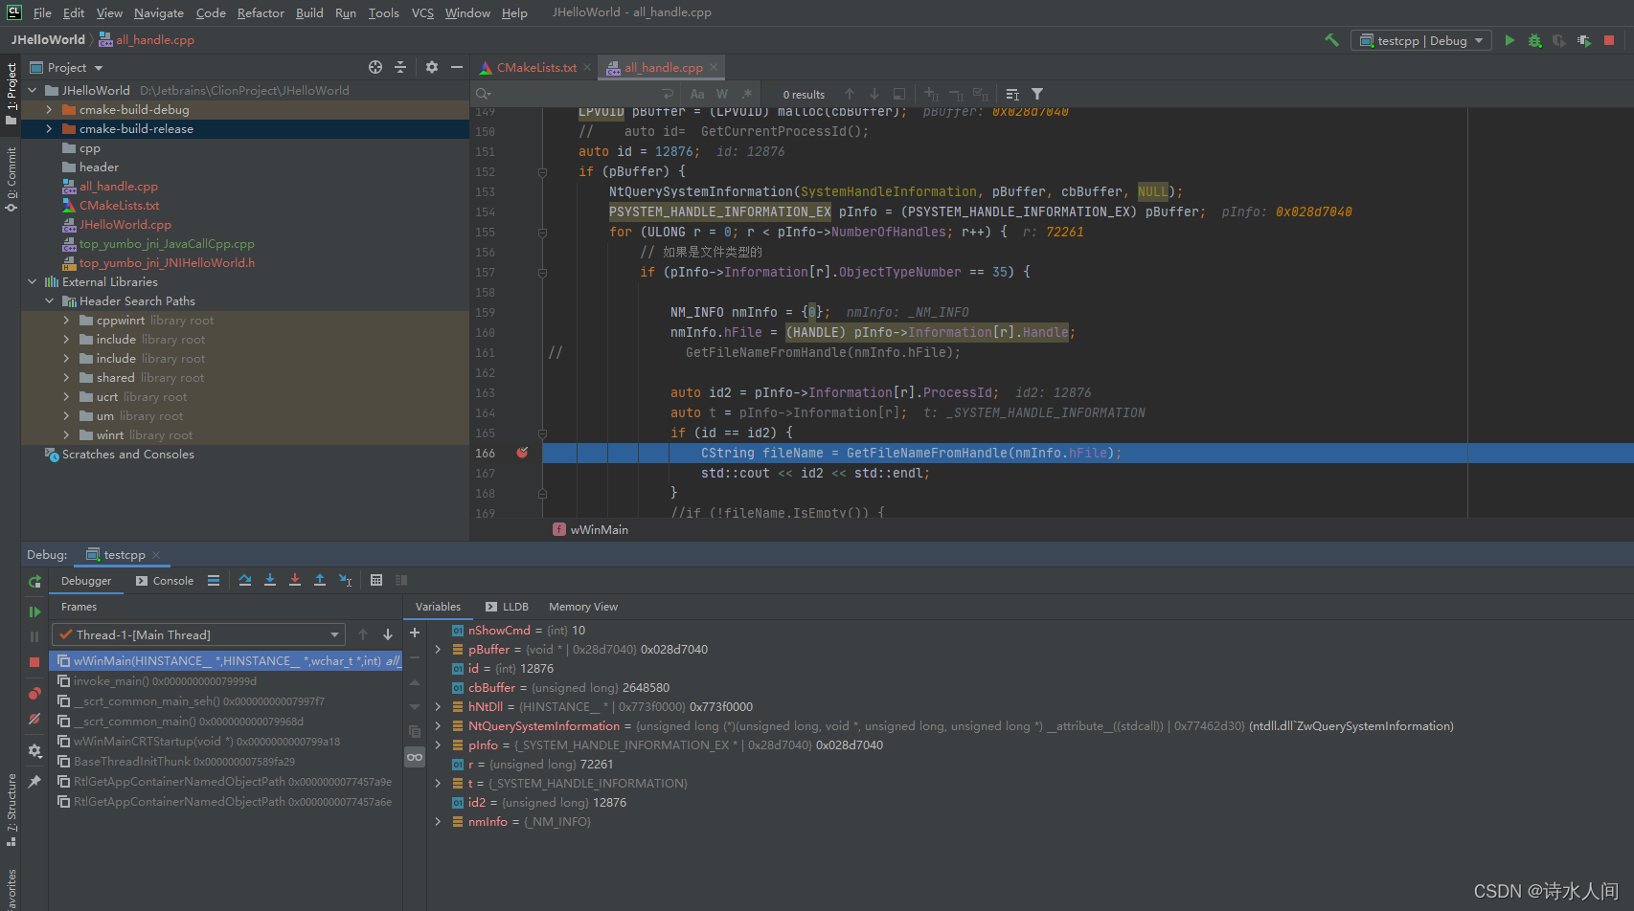Hide the Project tool window
Viewport: 1634px width, 911px height.
tap(457, 67)
